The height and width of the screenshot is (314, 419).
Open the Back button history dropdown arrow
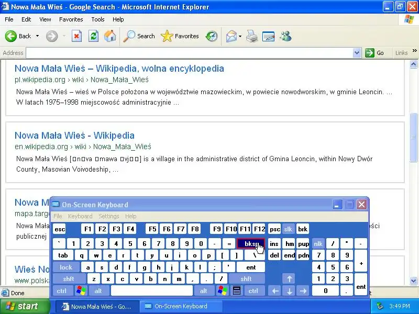point(37,36)
